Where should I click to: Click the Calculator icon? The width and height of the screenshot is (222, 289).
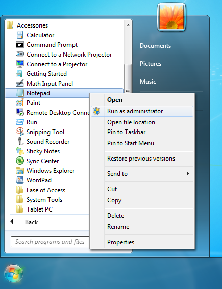pyautogui.click(x=19, y=35)
